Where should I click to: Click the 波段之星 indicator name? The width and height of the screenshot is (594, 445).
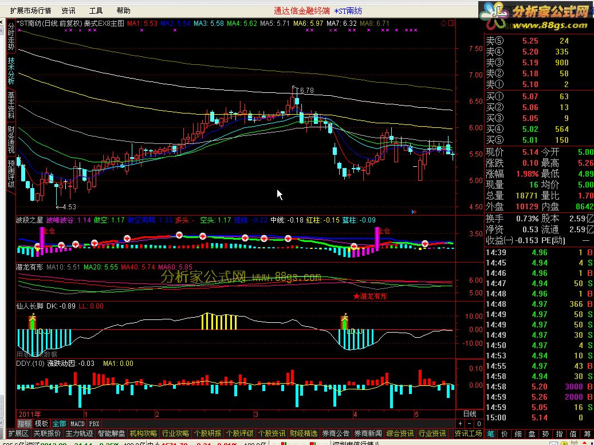(x=30, y=220)
